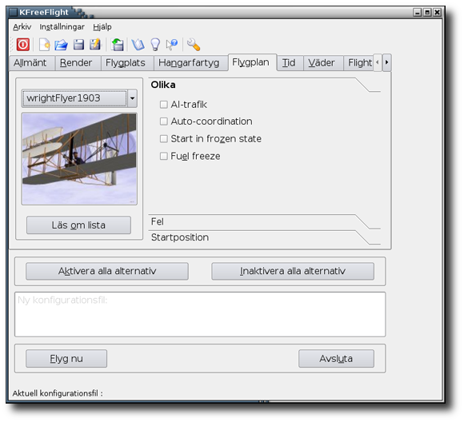Open the handbook book icon
This screenshot has height=422, width=464.
pos(138,45)
